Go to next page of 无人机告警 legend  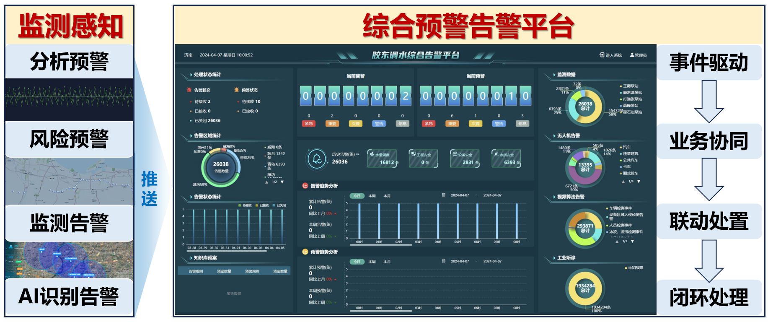(x=639, y=182)
